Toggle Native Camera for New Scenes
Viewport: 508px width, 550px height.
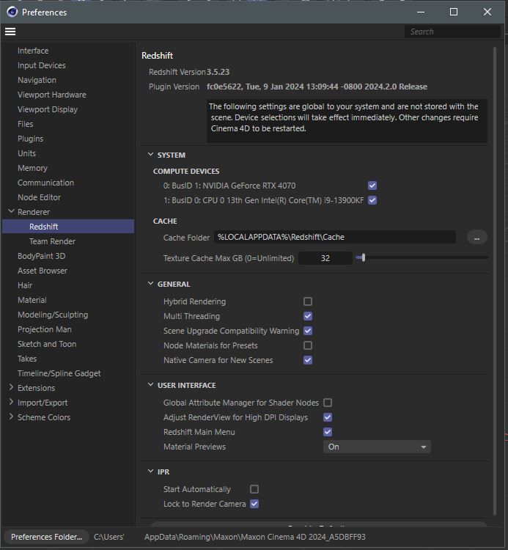pyautogui.click(x=308, y=360)
